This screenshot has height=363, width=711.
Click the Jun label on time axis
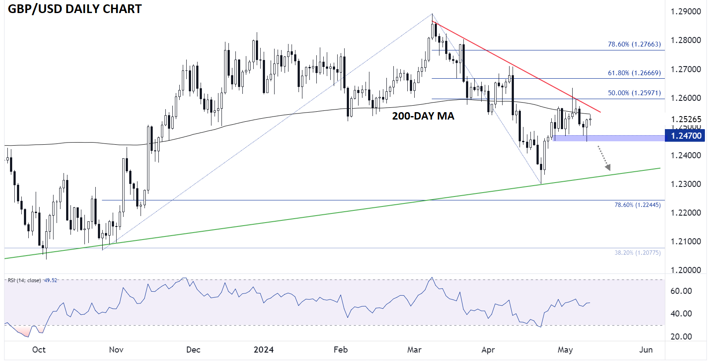[x=646, y=350]
